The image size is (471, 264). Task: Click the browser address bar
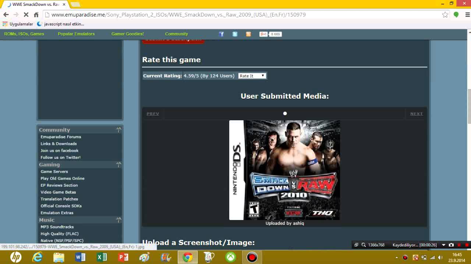(243, 15)
